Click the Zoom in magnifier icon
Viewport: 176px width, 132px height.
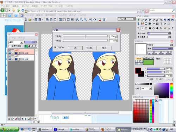pyautogui.click(x=81, y=20)
